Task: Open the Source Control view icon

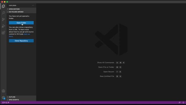Action: tap(3, 20)
